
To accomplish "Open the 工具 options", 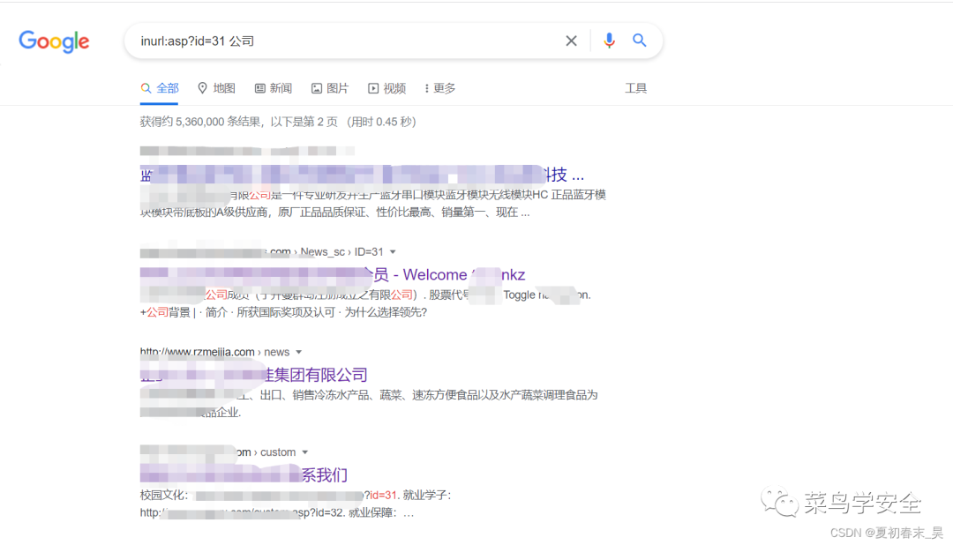I will (x=635, y=89).
